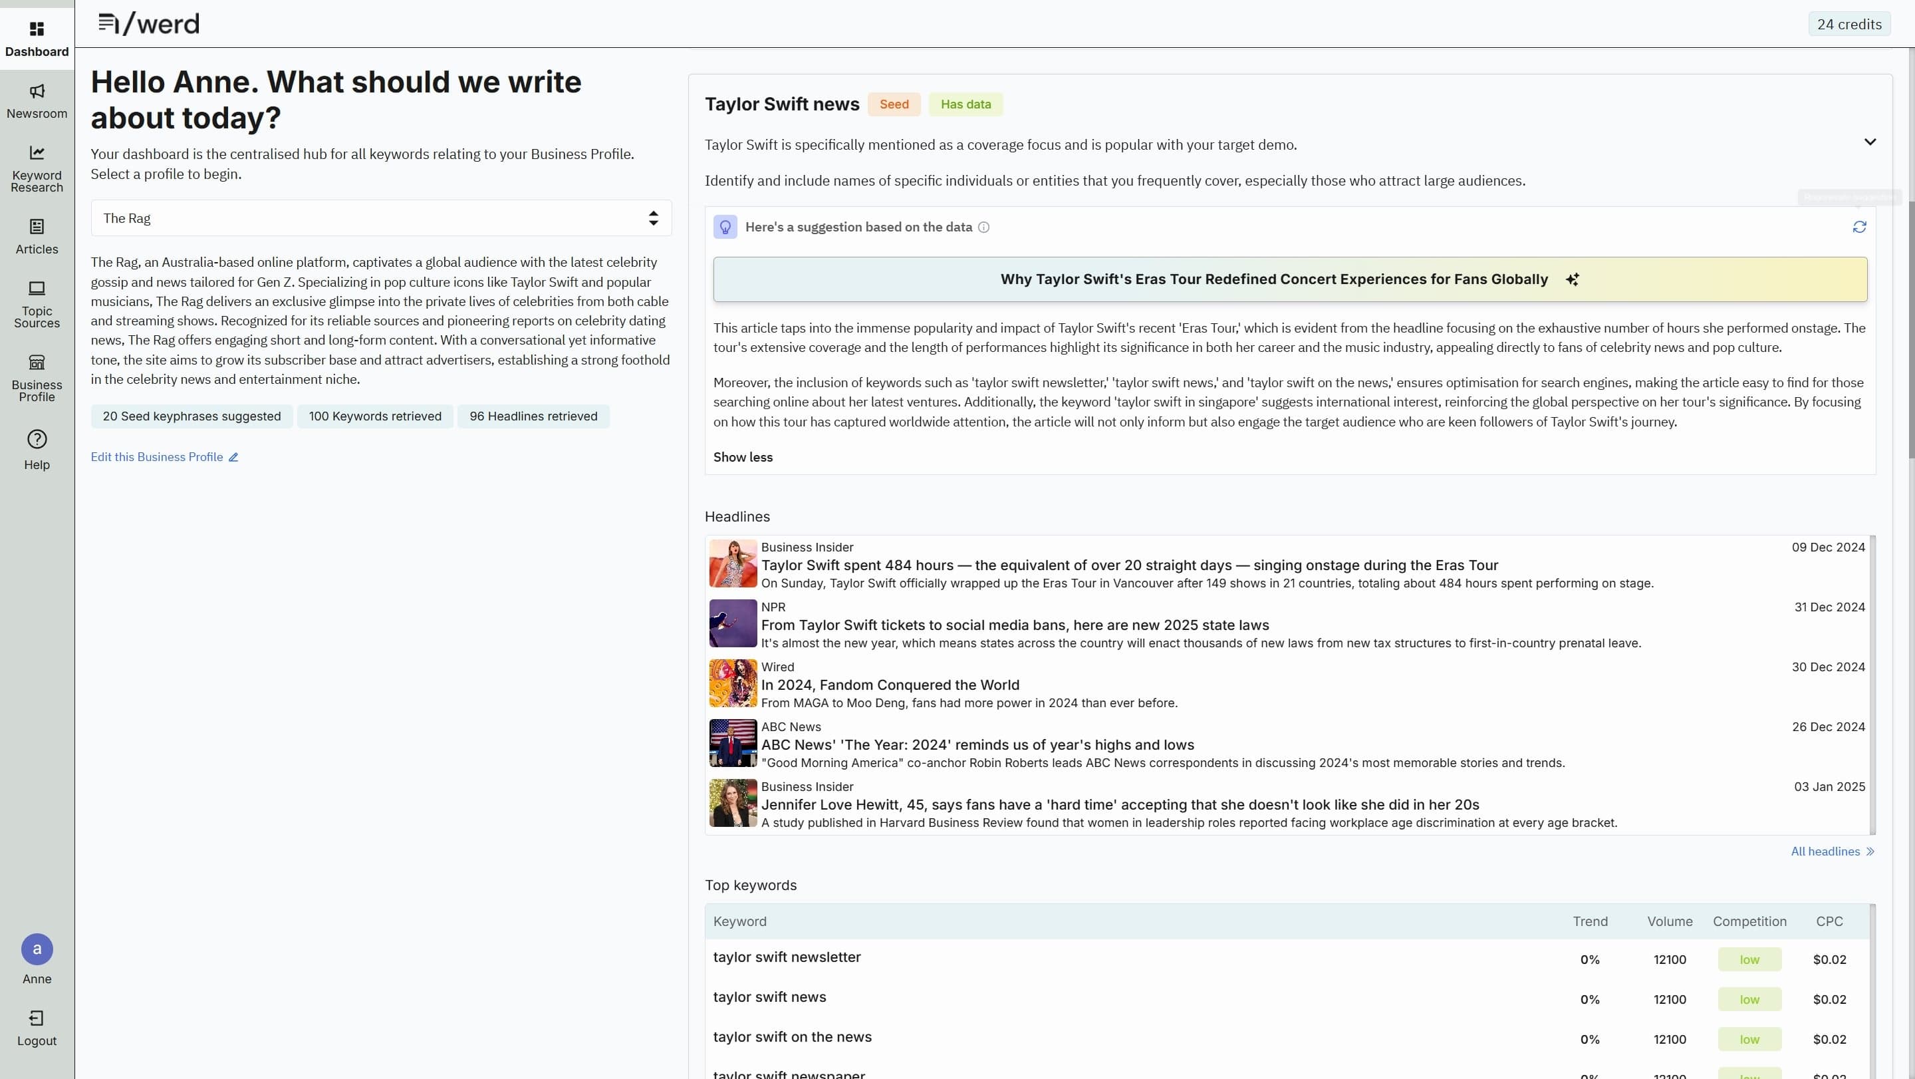Click 100 Keywords retrieved chip

click(x=374, y=416)
